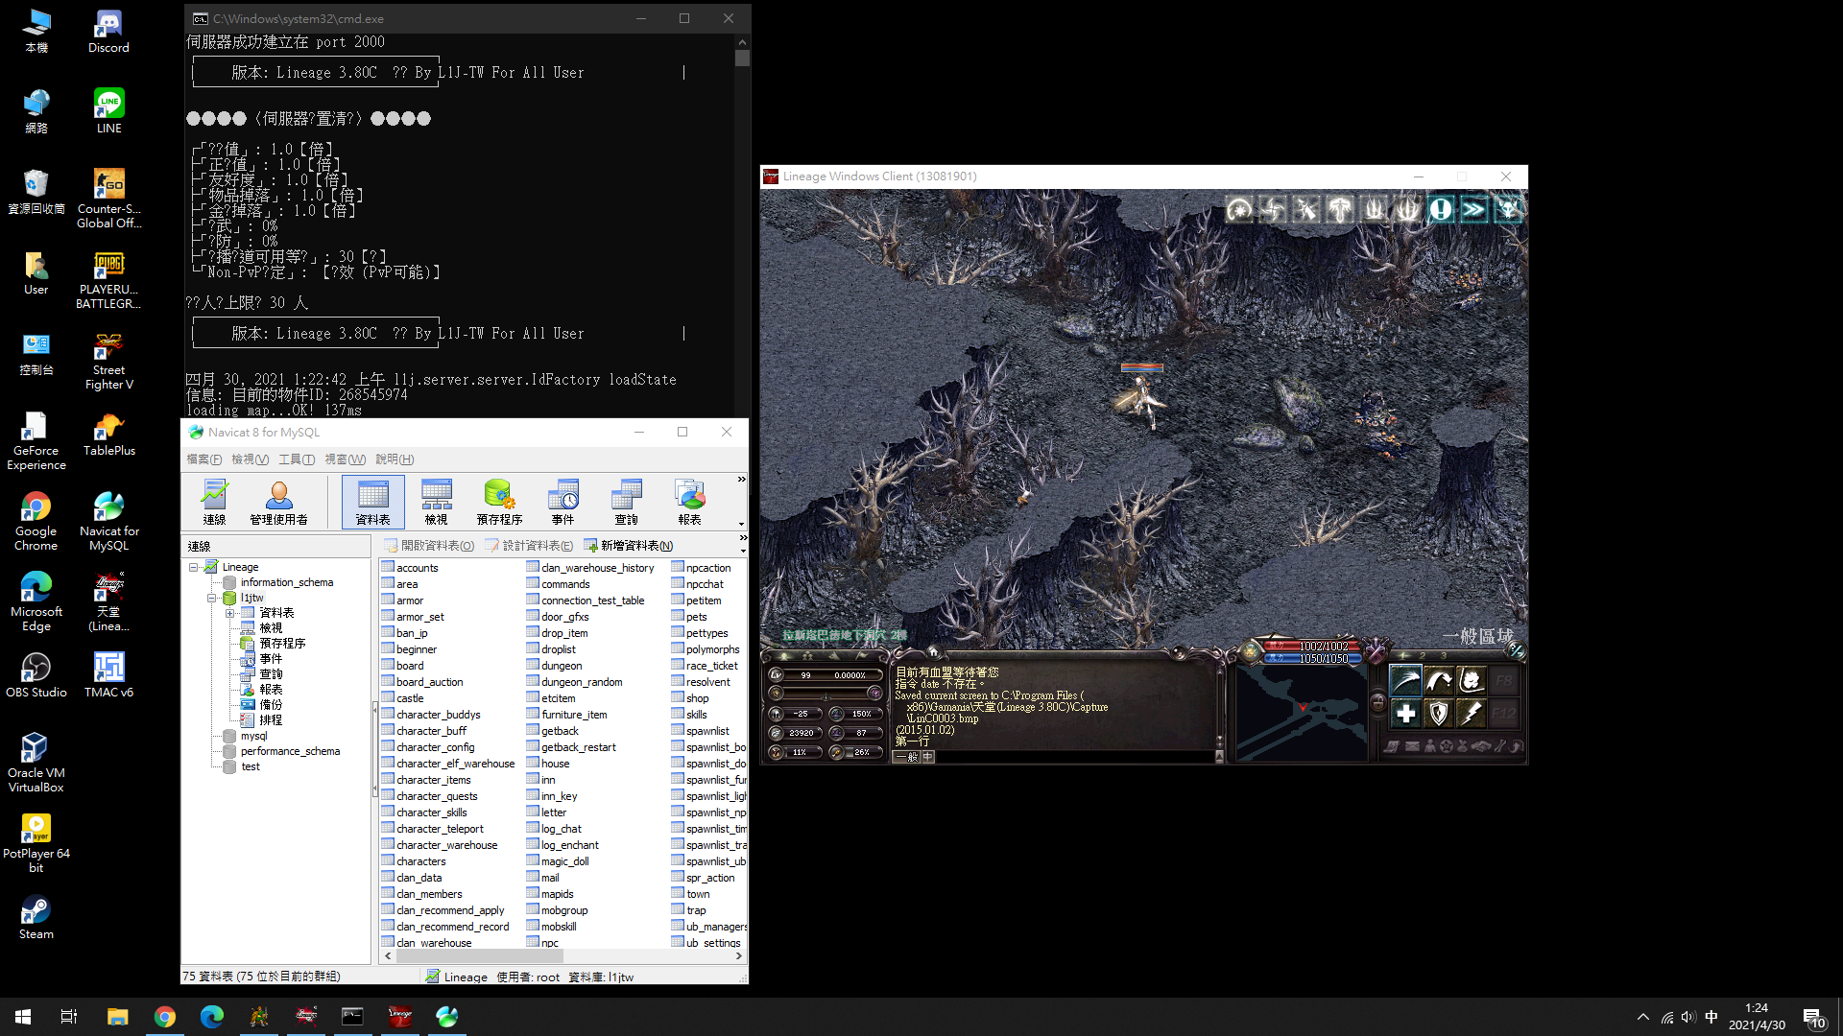This screenshot has height=1036, width=1843.
Task: Open Discord desktop shortcut
Action: click(108, 32)
